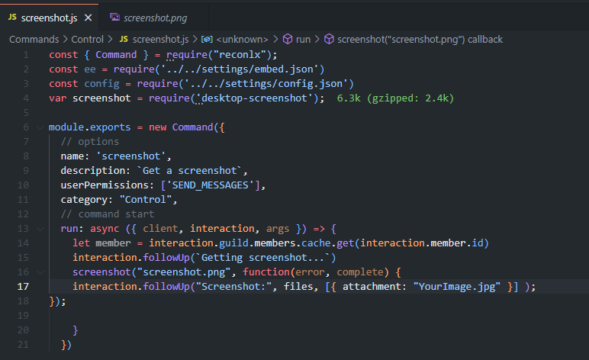Click line number 21 in the gutter

tap(23, 344)
